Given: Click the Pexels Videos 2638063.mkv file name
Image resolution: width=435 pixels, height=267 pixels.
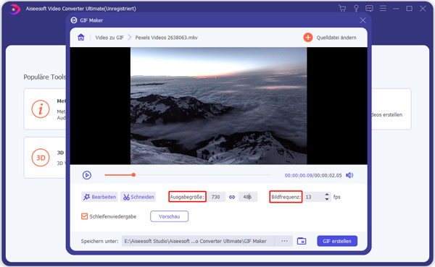Looking at the screenshot, I should point(167,38).
